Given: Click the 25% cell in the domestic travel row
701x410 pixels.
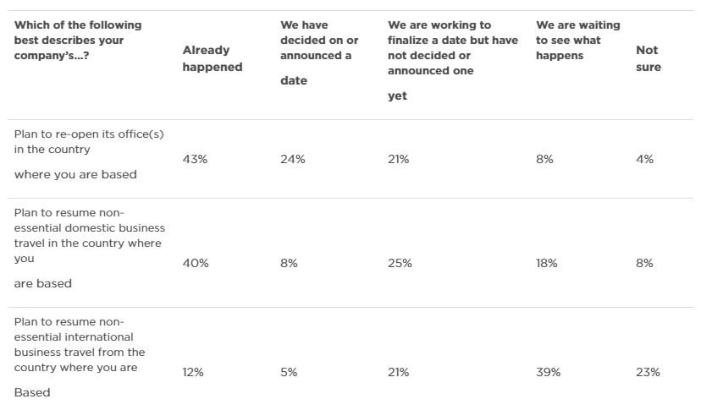Looking at the screenshot, I should 400,263.
